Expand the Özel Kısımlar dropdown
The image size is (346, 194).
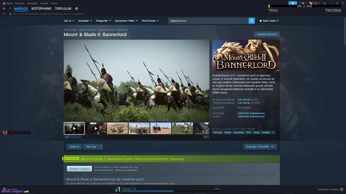[x=150, y=21]
